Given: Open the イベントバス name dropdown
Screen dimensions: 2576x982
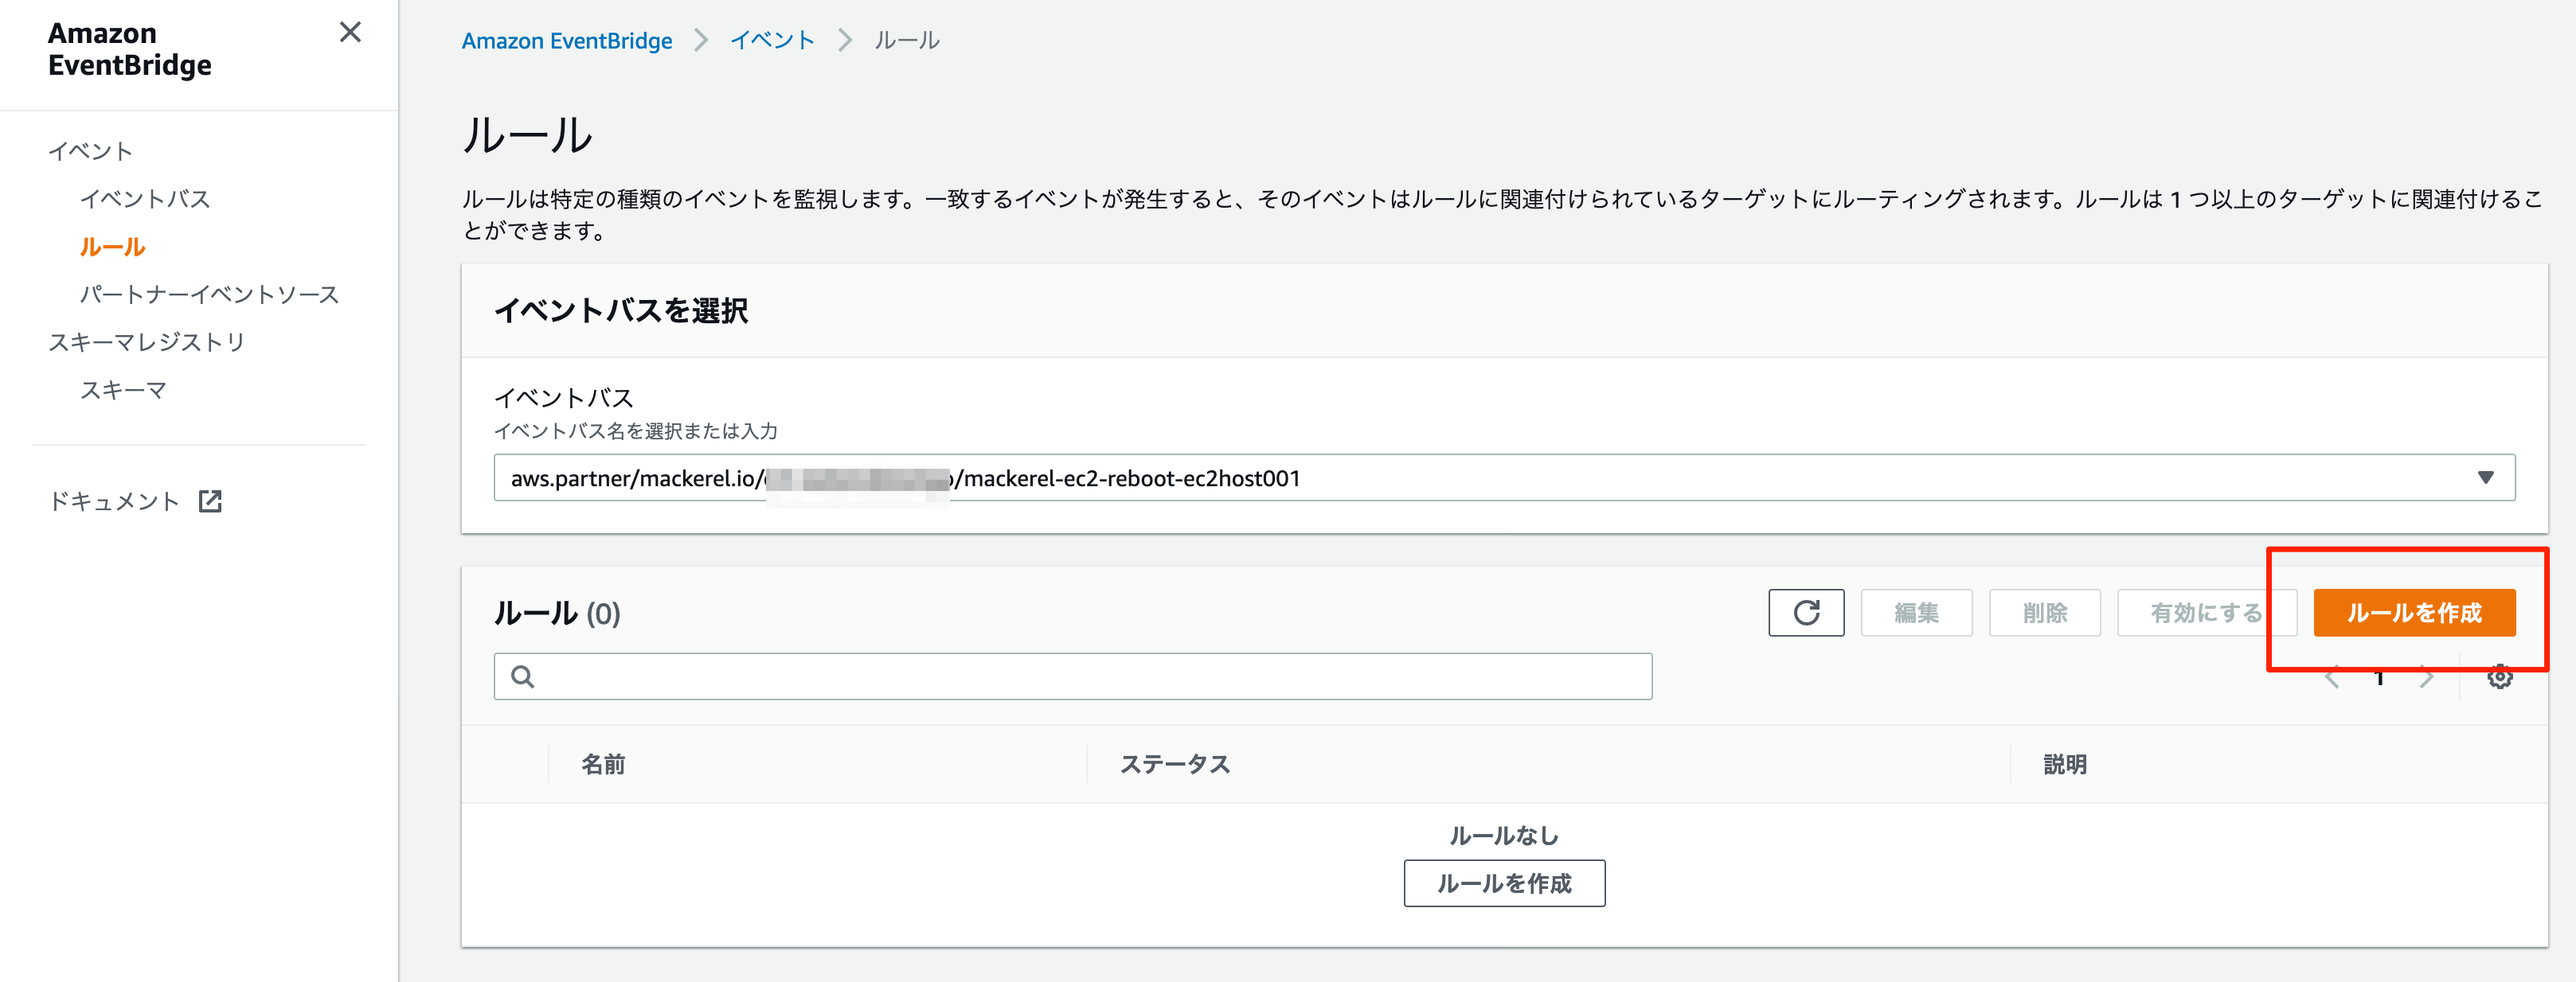Looking at the screenshot, I should tap(2485, 477).
